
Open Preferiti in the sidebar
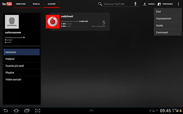(22, 59)
